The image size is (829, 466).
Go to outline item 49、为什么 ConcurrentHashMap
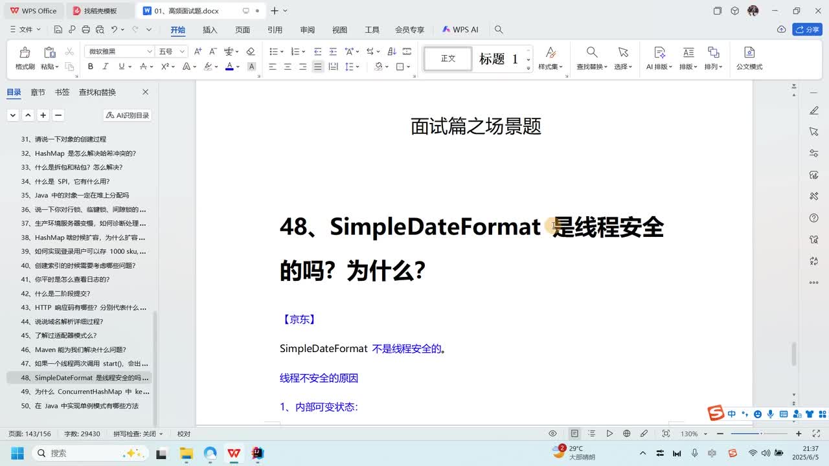[x=85, y=392]
